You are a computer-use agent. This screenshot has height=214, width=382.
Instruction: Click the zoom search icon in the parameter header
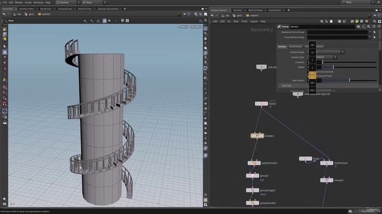369,26
